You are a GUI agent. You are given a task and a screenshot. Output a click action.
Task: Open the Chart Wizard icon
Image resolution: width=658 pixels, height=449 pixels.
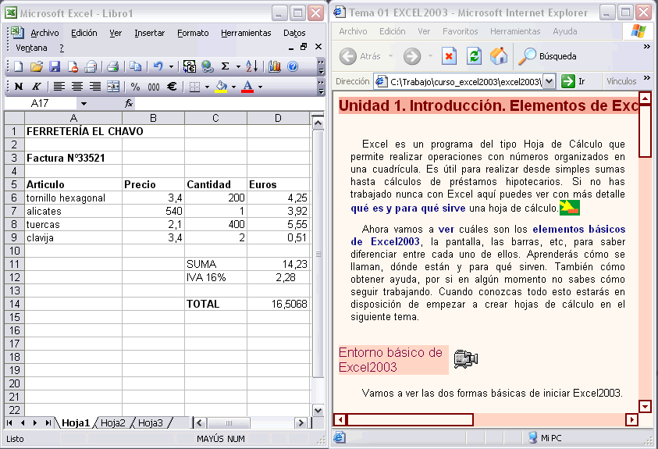tap(273, 67)
